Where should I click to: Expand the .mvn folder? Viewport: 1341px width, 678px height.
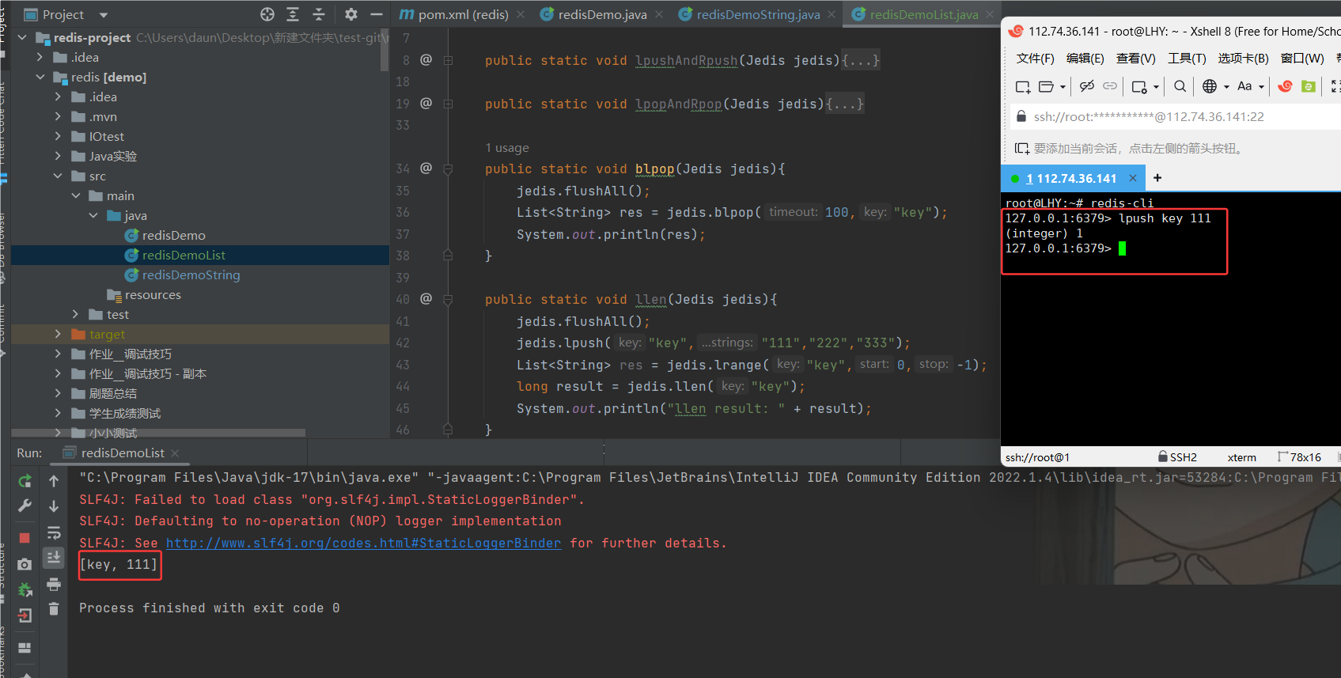click(x=58, y=116)
